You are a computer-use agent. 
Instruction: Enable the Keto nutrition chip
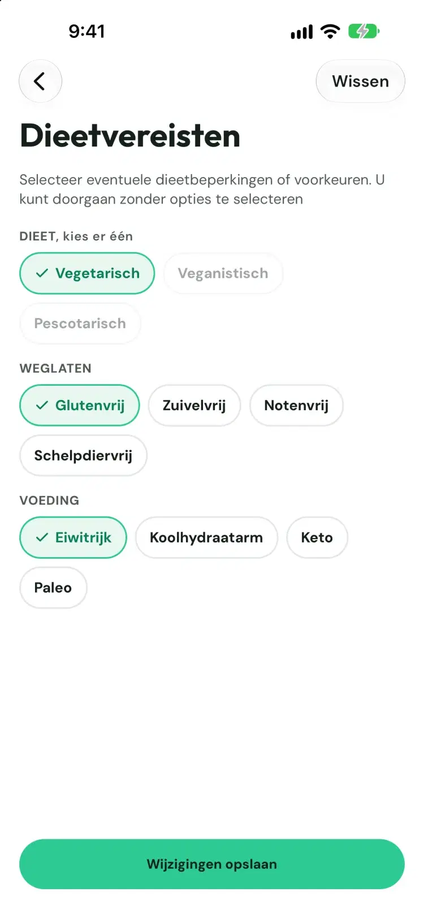[x=317, y=537]
